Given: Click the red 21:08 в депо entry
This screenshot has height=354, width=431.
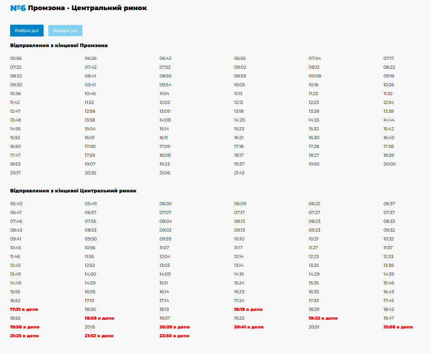Looking at the screenshot, I should point(398,327).
